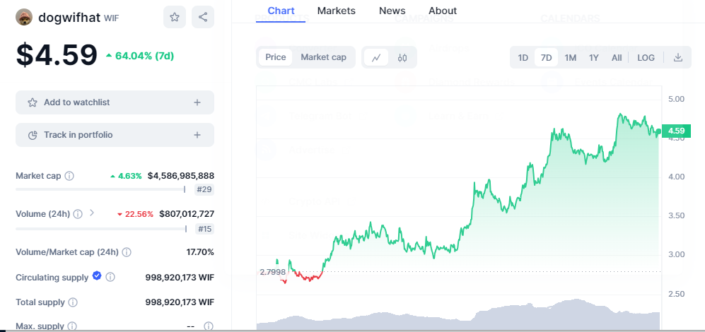Viewport: 705px width, 332px height.
Task: Download the chart data icon
Action: [678, 57]
